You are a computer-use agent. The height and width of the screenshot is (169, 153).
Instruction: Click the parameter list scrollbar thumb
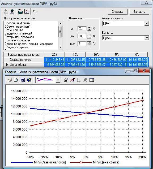tap(60, 32)
